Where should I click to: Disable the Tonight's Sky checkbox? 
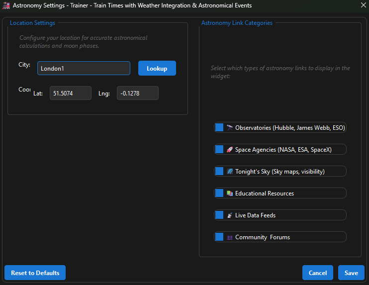pyautogui.click(x=219, y=172)
